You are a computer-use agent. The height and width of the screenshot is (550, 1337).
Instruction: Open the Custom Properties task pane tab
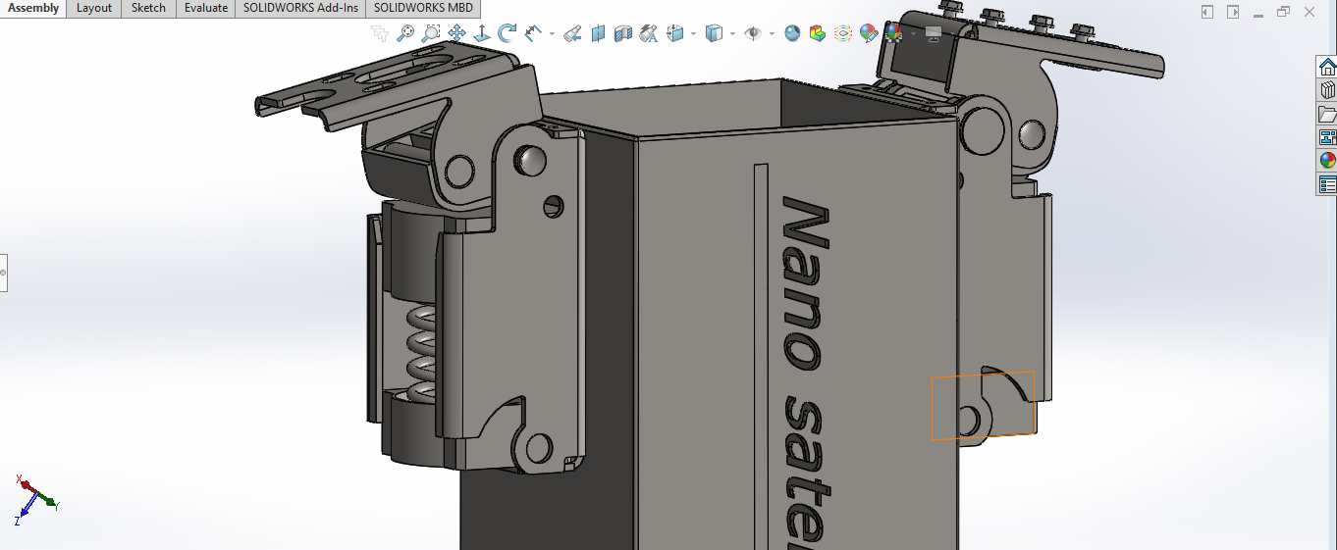pyautogui.click(x=1327, y=184)
